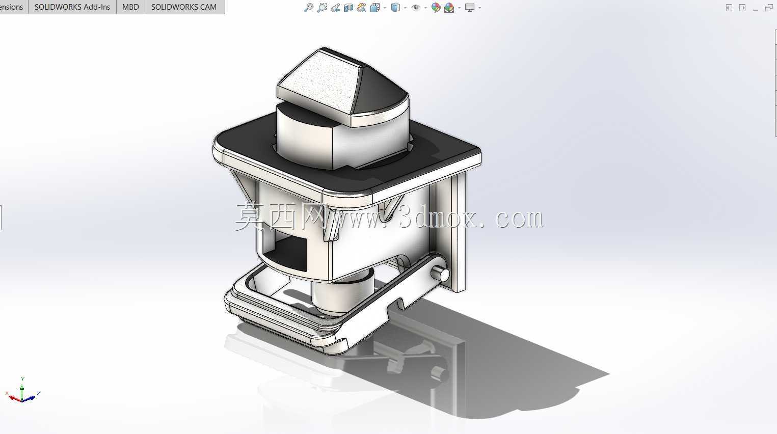The height and width of the screenshot is (434, 777).
Task: Expand the View Settings dropdown arrow
Action: [x=479, y=8]
